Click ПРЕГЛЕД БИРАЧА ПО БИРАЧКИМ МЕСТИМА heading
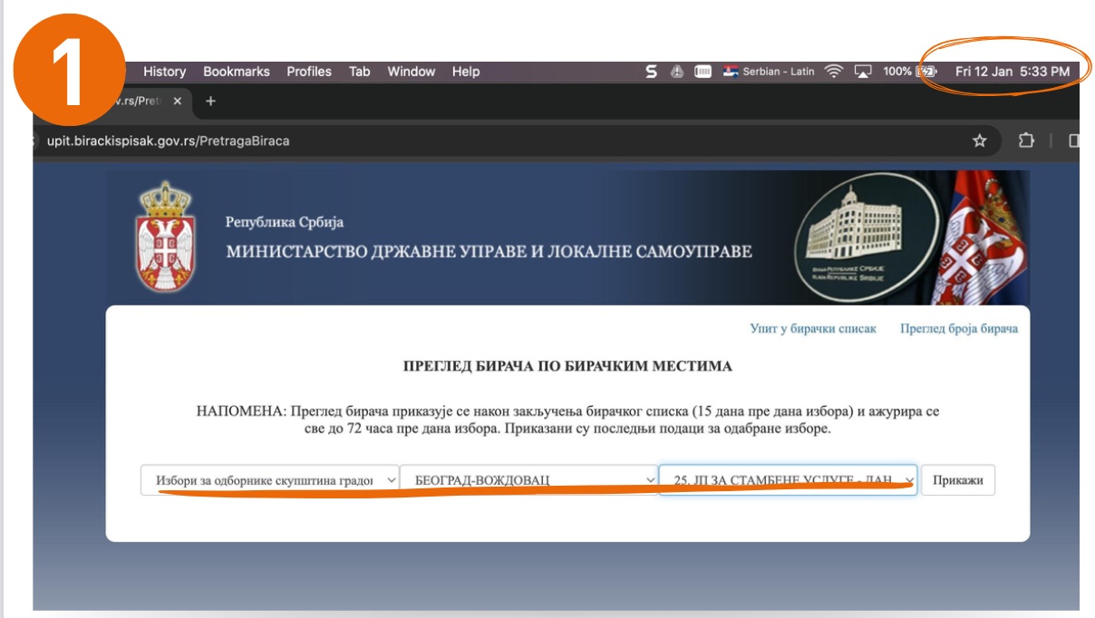Image resolution: width=1095 pixels, height=618 pixels. (x=567, y=367)
